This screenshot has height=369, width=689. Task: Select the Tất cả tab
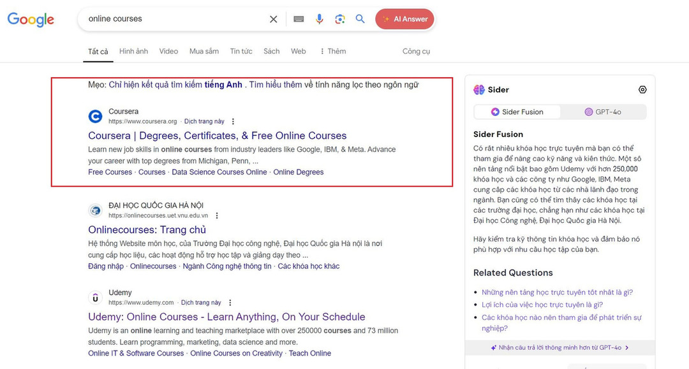98,52
